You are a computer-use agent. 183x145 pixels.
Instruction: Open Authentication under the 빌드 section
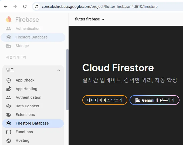(x=29, y=97)
